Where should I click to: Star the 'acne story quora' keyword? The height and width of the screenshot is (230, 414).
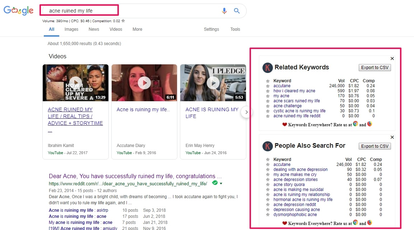(268, 185)
